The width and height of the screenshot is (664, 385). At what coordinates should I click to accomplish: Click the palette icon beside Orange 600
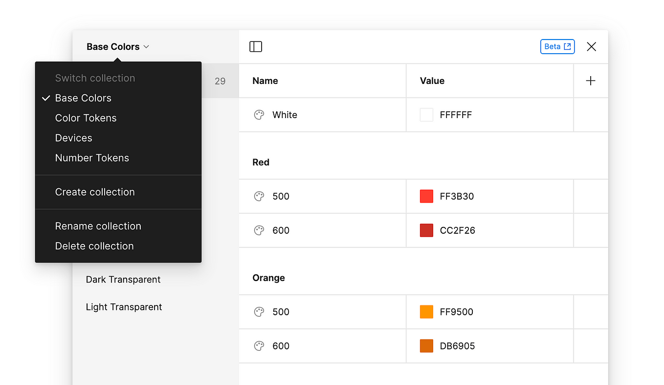(x=259, y=345)
